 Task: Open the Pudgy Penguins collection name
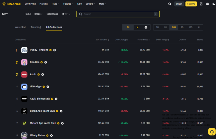click(39, 50)
